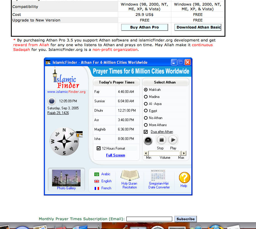Click the Today's Prayer Times header
The image size is (256, 229).
(x=117, y=82)
